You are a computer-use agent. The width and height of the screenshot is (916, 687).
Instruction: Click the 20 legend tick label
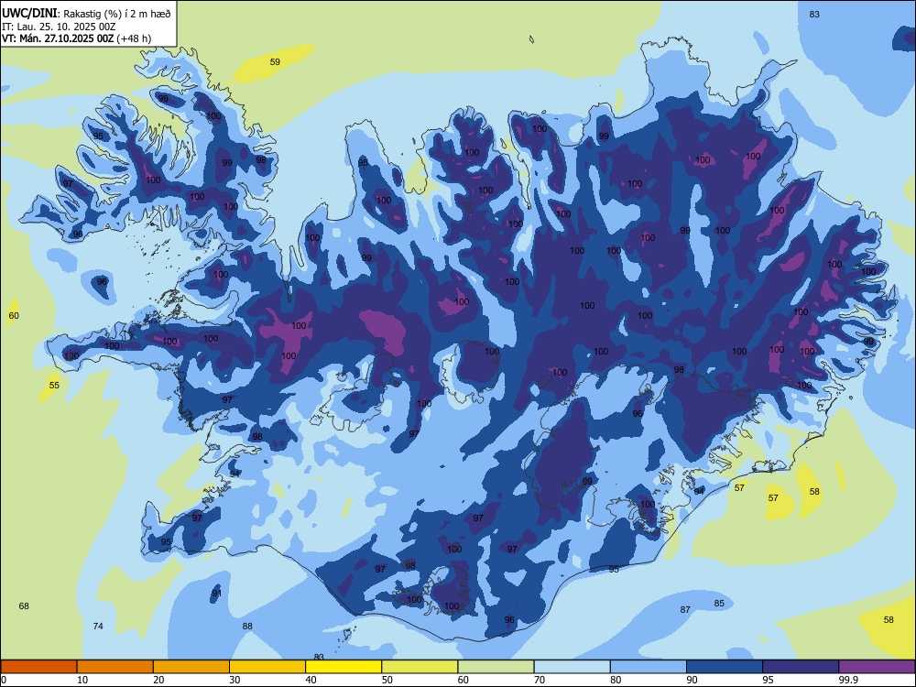(x=158, y=680)
